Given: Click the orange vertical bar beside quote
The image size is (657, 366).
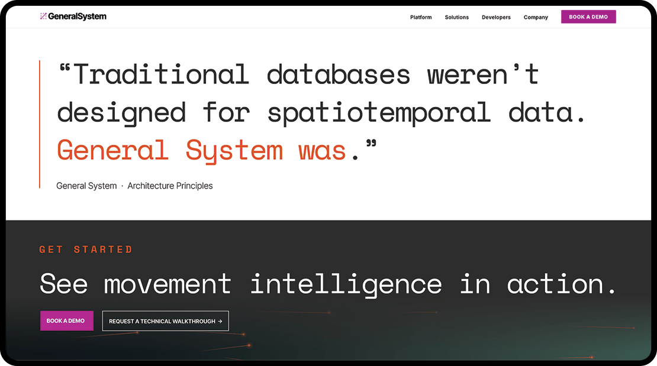Looking at the screenshot, I should 40,124.
